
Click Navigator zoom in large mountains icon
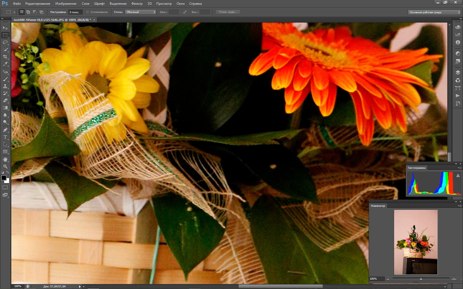pyautogui.click(x=454, y=279)
